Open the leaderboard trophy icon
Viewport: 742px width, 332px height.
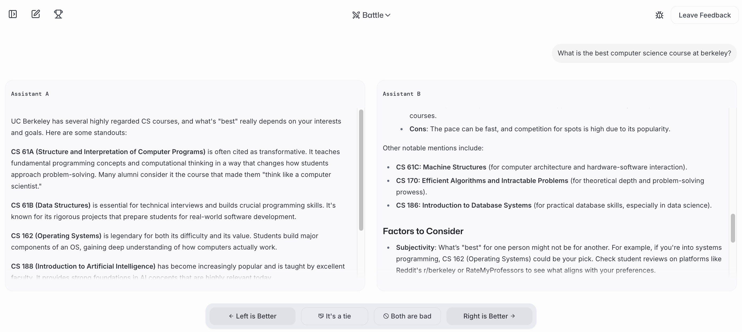pos(58,14)
